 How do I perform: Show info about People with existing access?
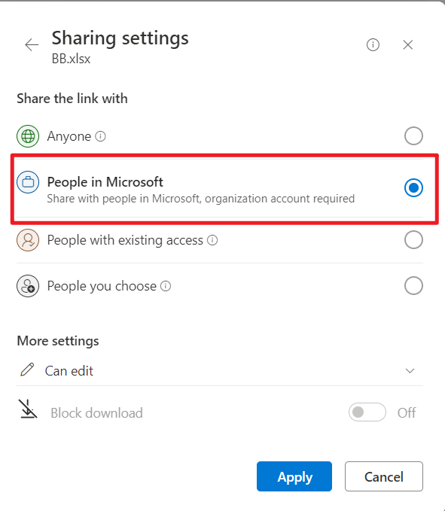212,240
